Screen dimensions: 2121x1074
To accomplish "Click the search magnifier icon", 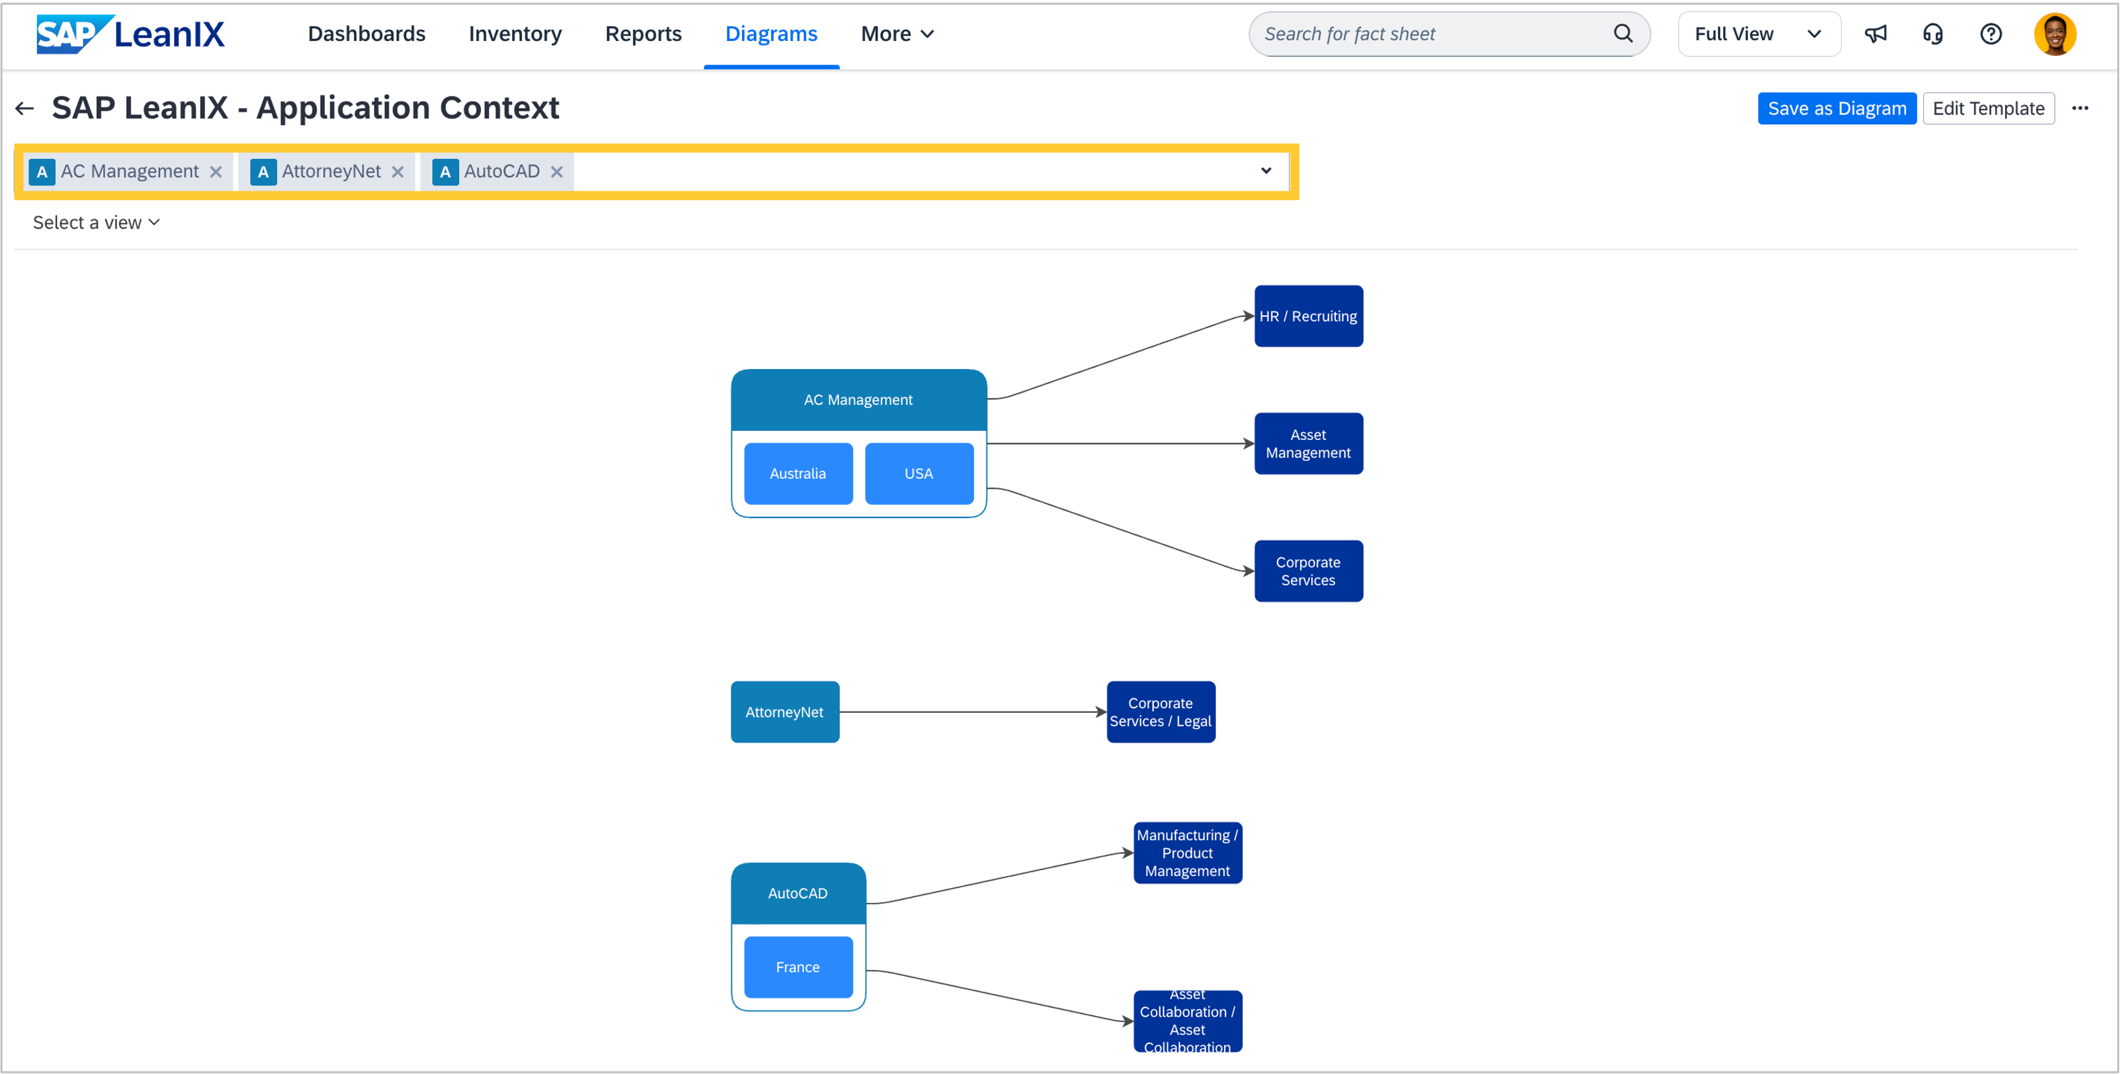I will tap(1622, 34).
